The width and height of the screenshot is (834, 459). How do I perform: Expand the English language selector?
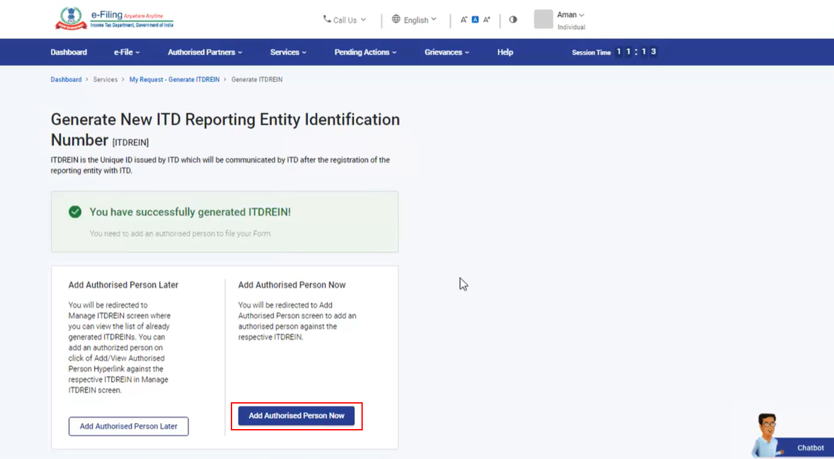pyautogui.click(x=414, y=20)
